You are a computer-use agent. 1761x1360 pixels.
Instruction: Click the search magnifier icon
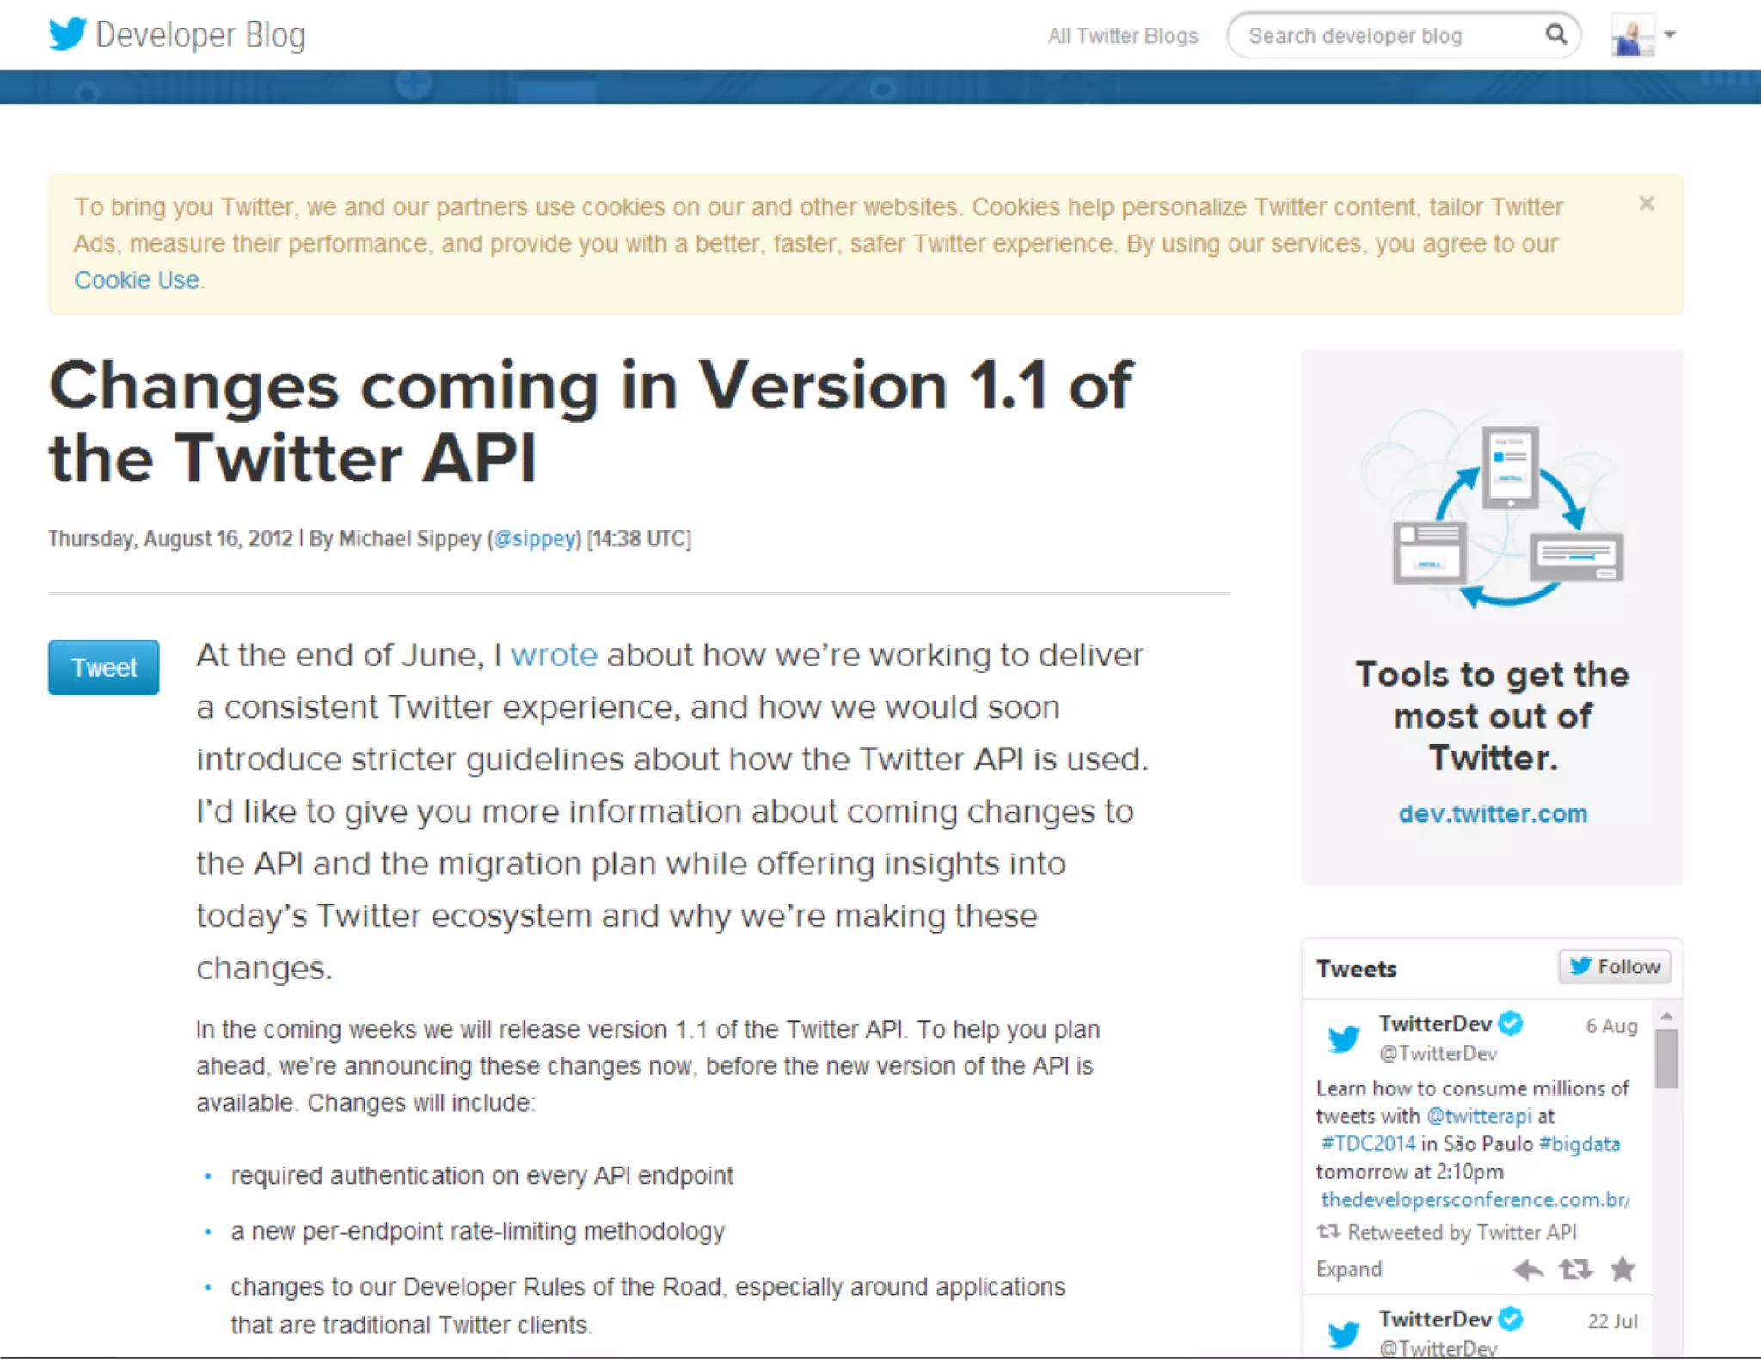coord(1555,34)
